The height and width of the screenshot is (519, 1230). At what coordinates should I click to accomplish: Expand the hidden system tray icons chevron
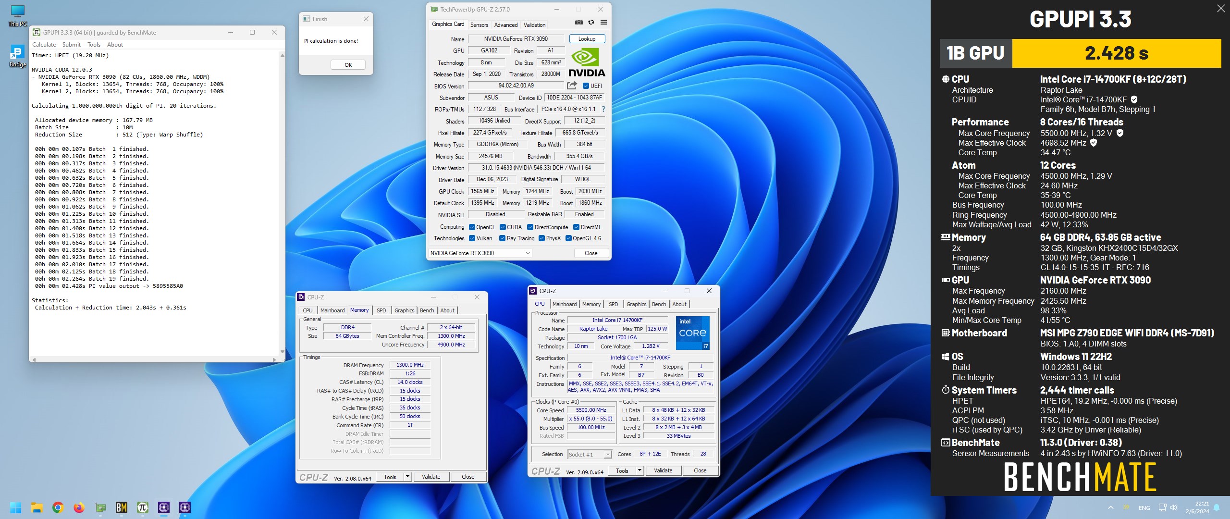(x=1110, y=507)
